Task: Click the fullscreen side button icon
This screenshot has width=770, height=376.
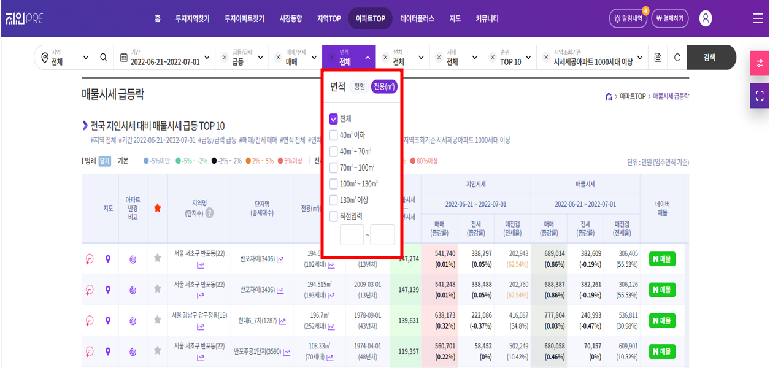Action: [x=760, y=96]
